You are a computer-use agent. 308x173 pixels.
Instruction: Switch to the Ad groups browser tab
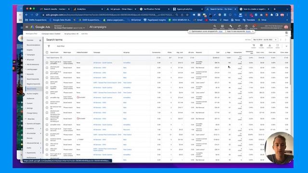click(x=121, y=9)
